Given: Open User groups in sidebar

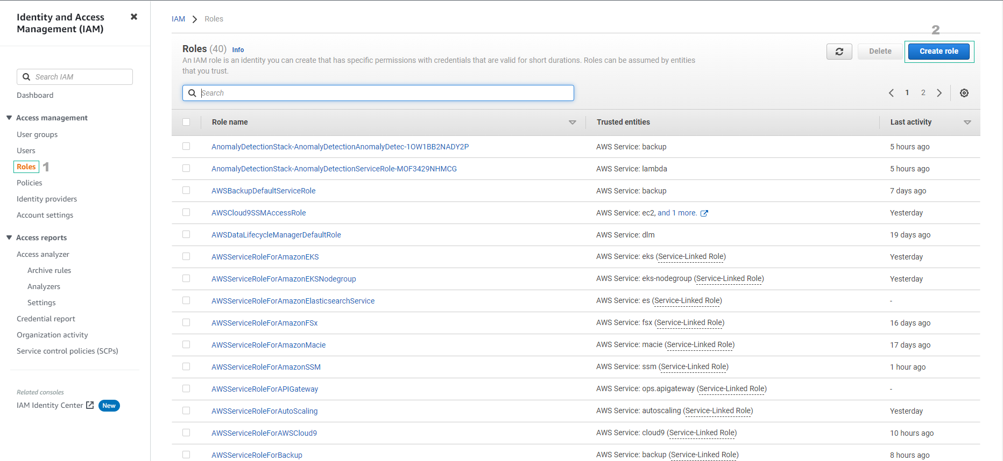Looking at the screenshot, I should click(37, 134).
